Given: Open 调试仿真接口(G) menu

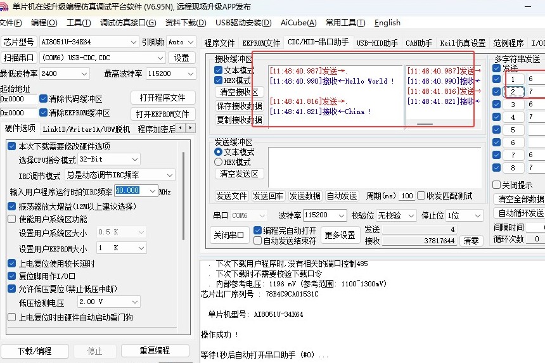Looking at the screenshot, I should point(128,23).
